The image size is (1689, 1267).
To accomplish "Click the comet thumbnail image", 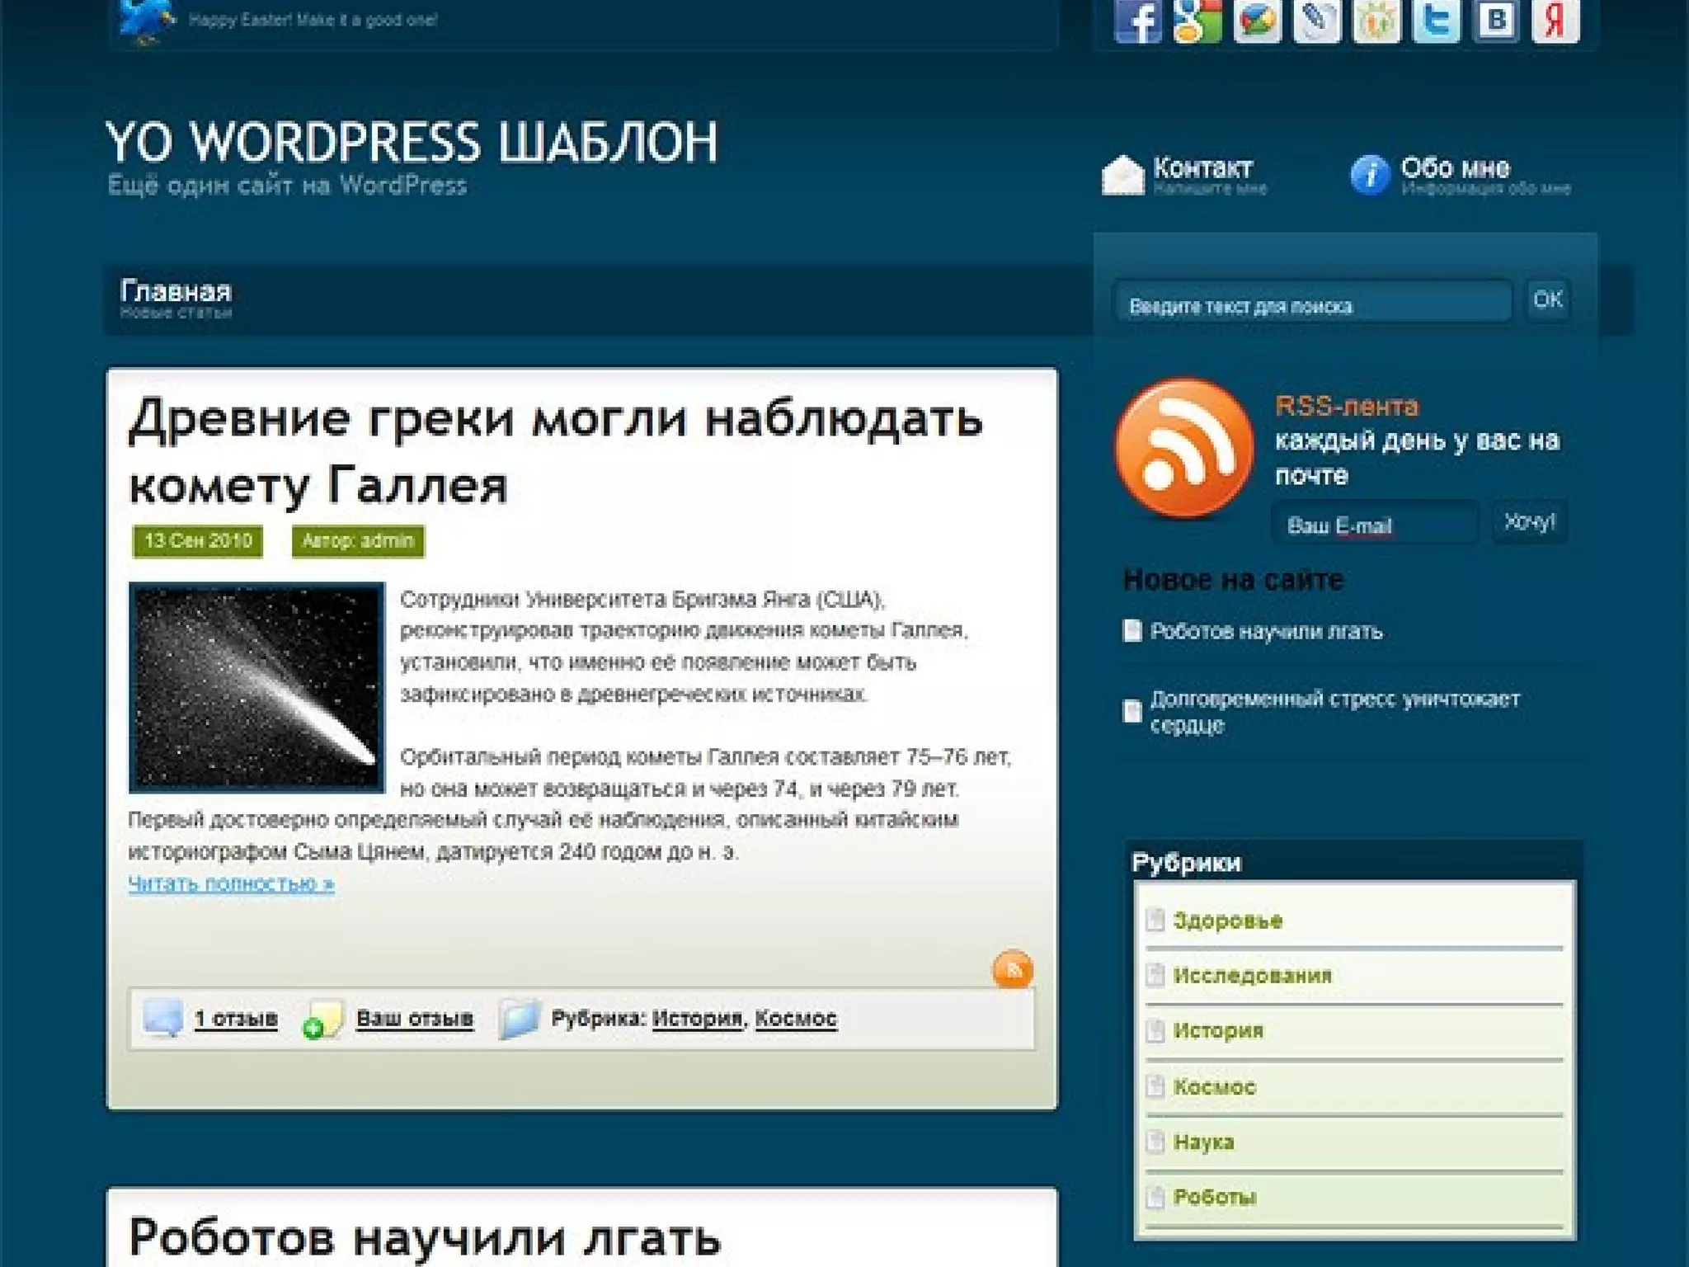I will click(256, 687).
